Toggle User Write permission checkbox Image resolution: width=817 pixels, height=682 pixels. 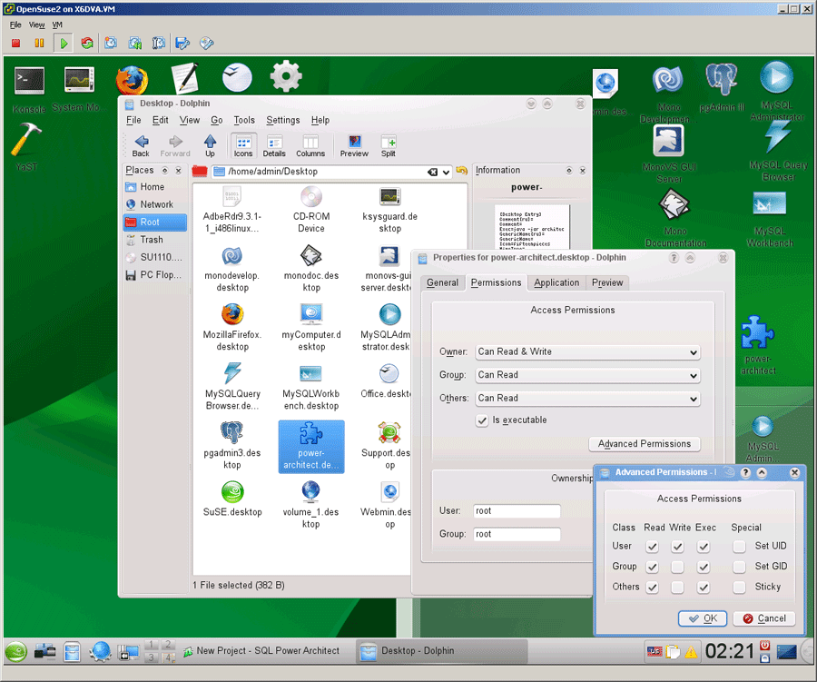click(677, 547)
